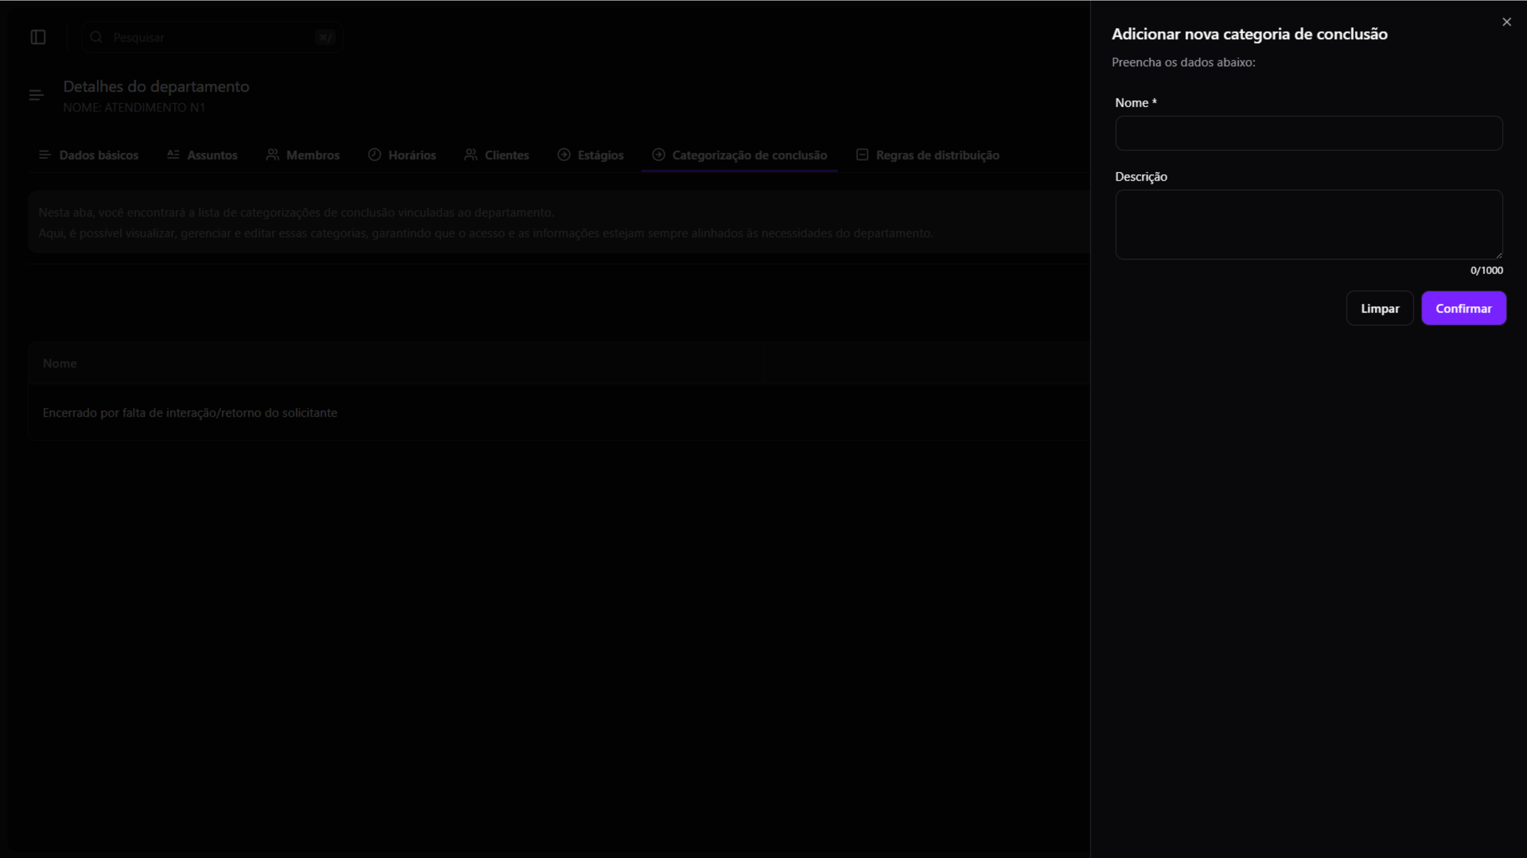Toggle the sidebar panel icon
This screenshot has width=1527, height=858.
(x=38, y=37)
